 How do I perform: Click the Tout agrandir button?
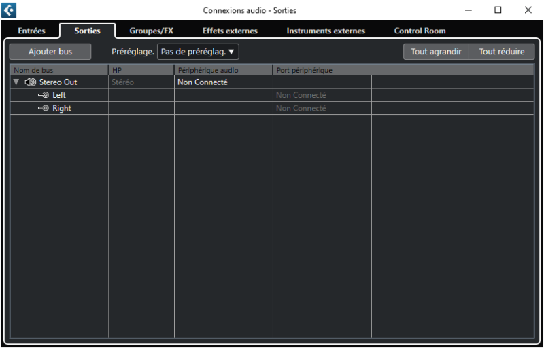click(x=436, y=52)
